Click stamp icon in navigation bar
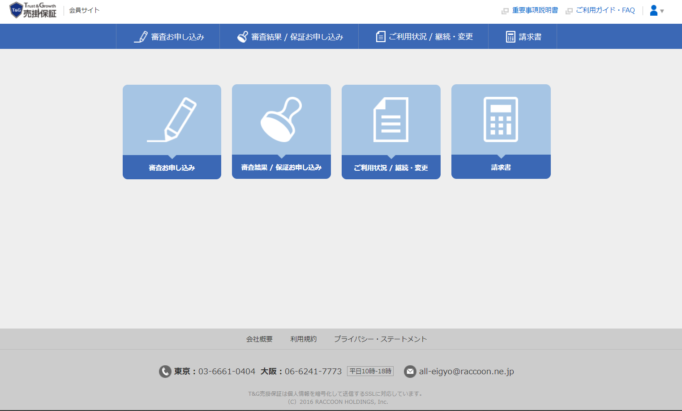This screenshot has height=411, width=682. [242, 37]
